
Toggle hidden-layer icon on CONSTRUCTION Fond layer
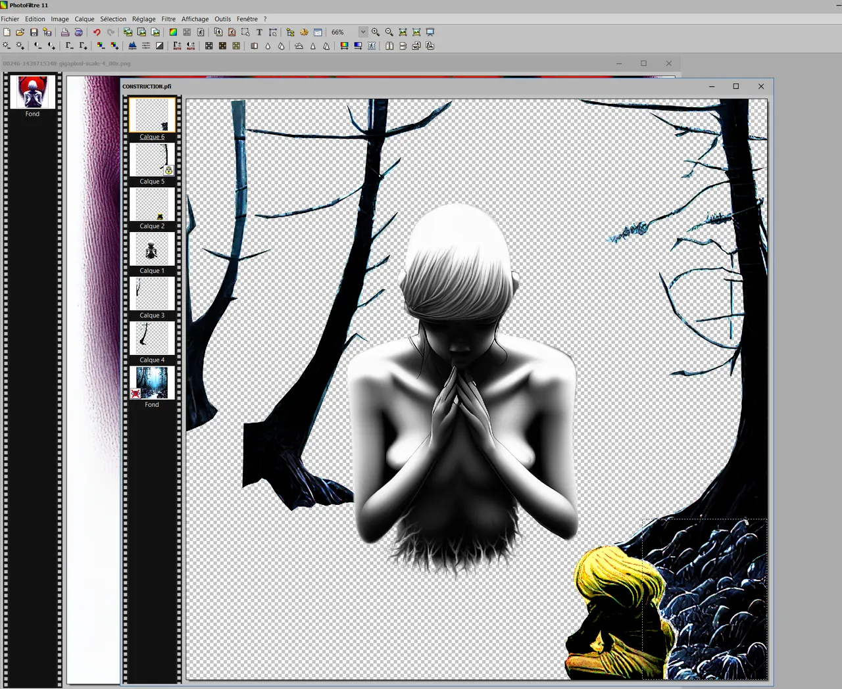pyautogui.click(x=136, y=393)
